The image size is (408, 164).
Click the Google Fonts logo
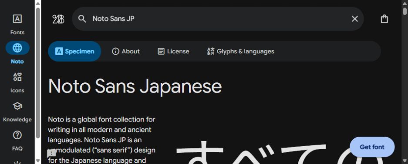[x=58, y=19]
